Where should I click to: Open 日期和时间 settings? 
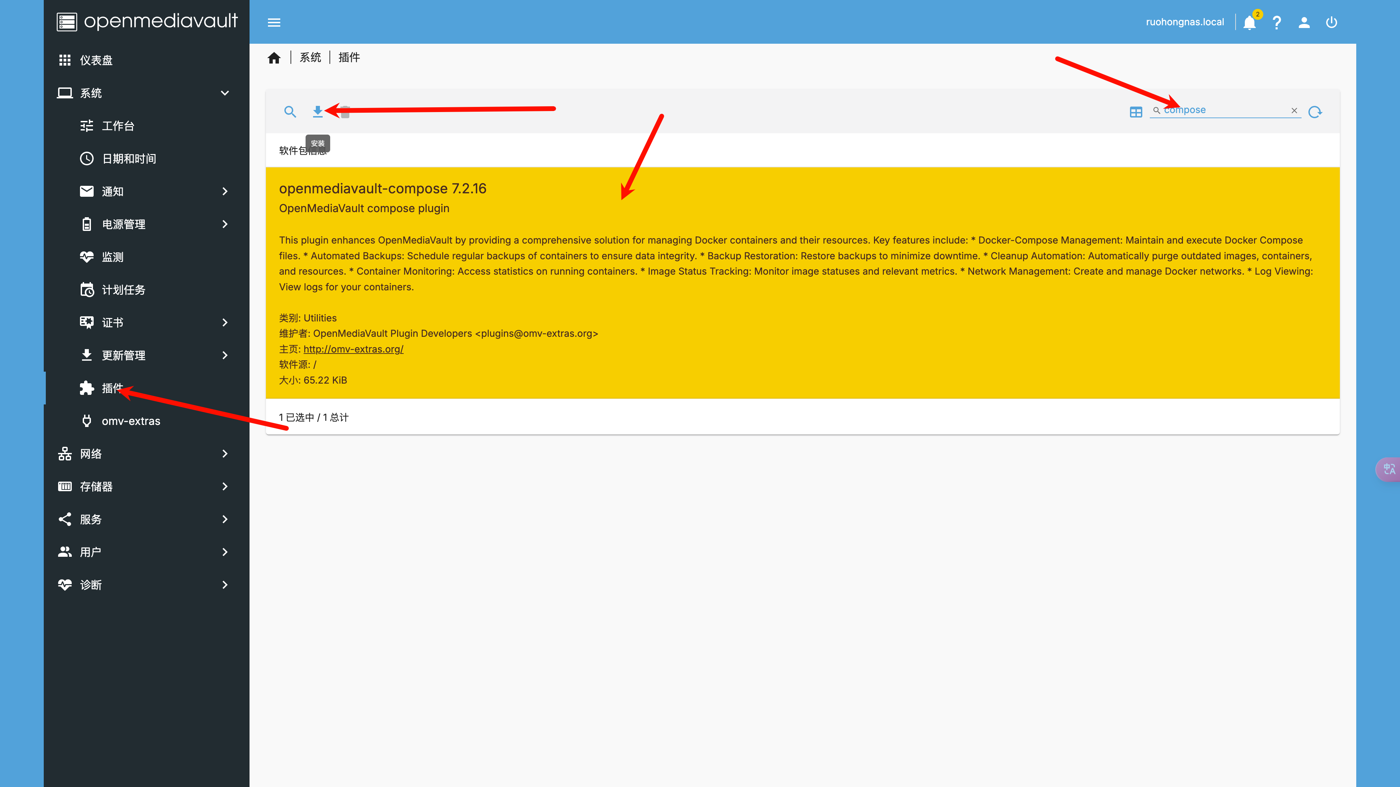tap(146, 158)
